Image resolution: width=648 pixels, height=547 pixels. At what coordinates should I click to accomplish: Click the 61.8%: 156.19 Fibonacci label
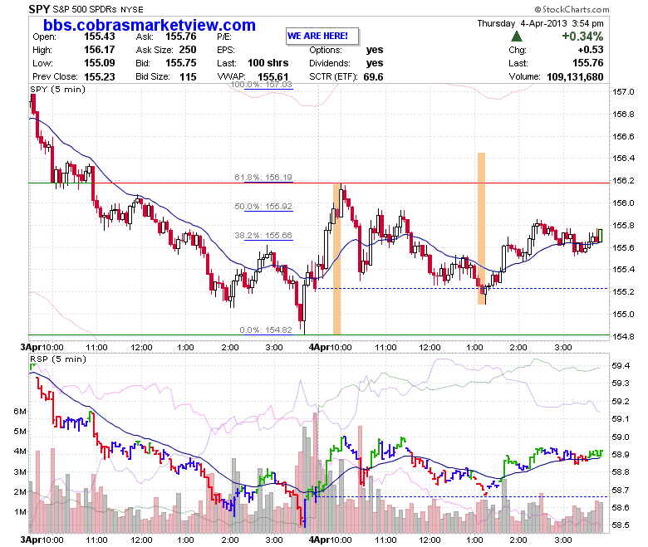tap(263, 178)
